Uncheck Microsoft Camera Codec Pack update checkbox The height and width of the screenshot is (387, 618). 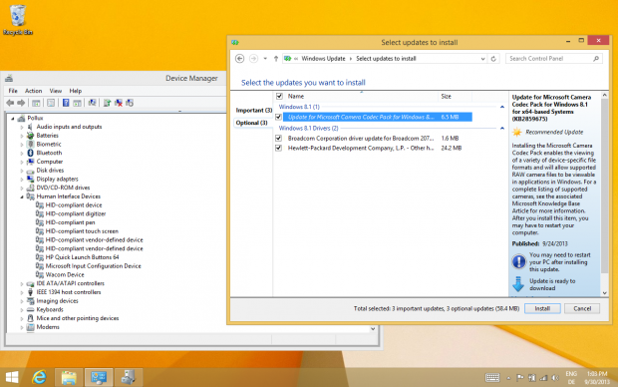tap(279, 117)
